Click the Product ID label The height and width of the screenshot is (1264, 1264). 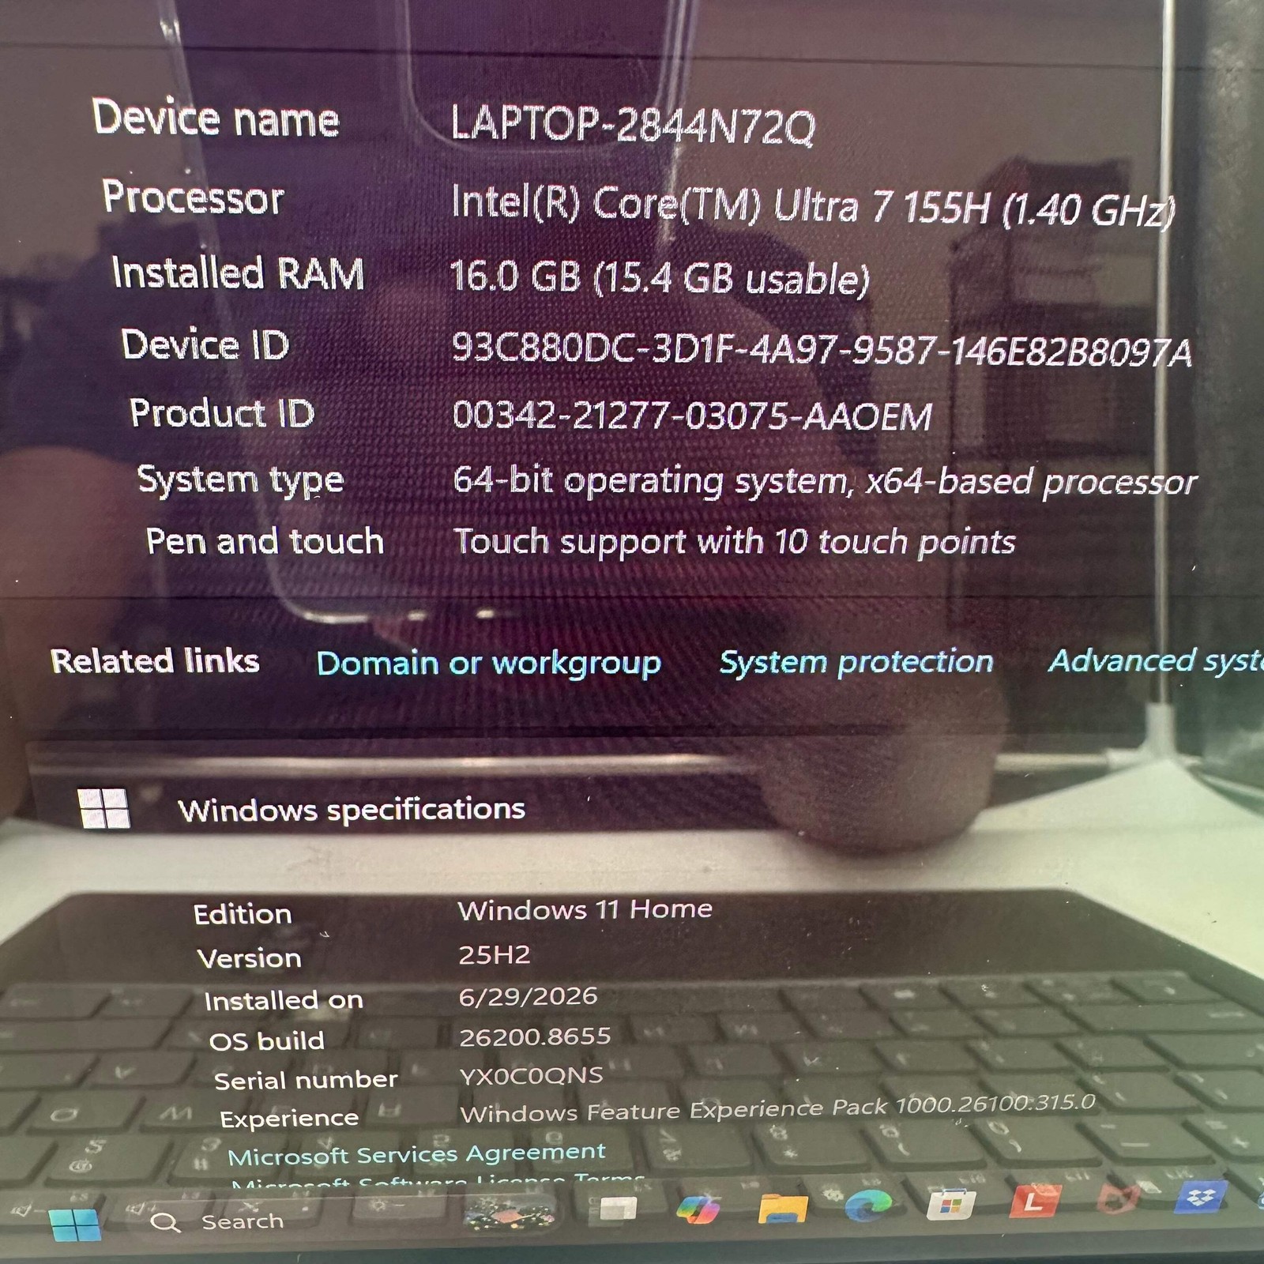[222, 413]
